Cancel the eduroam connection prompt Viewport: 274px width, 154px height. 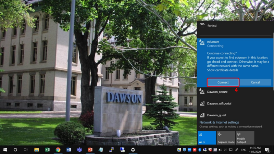255,82
